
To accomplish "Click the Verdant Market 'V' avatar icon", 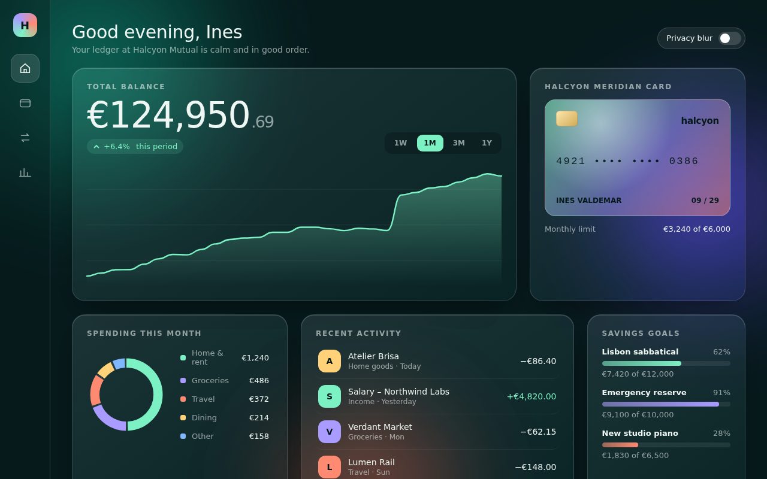I will (330, 432).
